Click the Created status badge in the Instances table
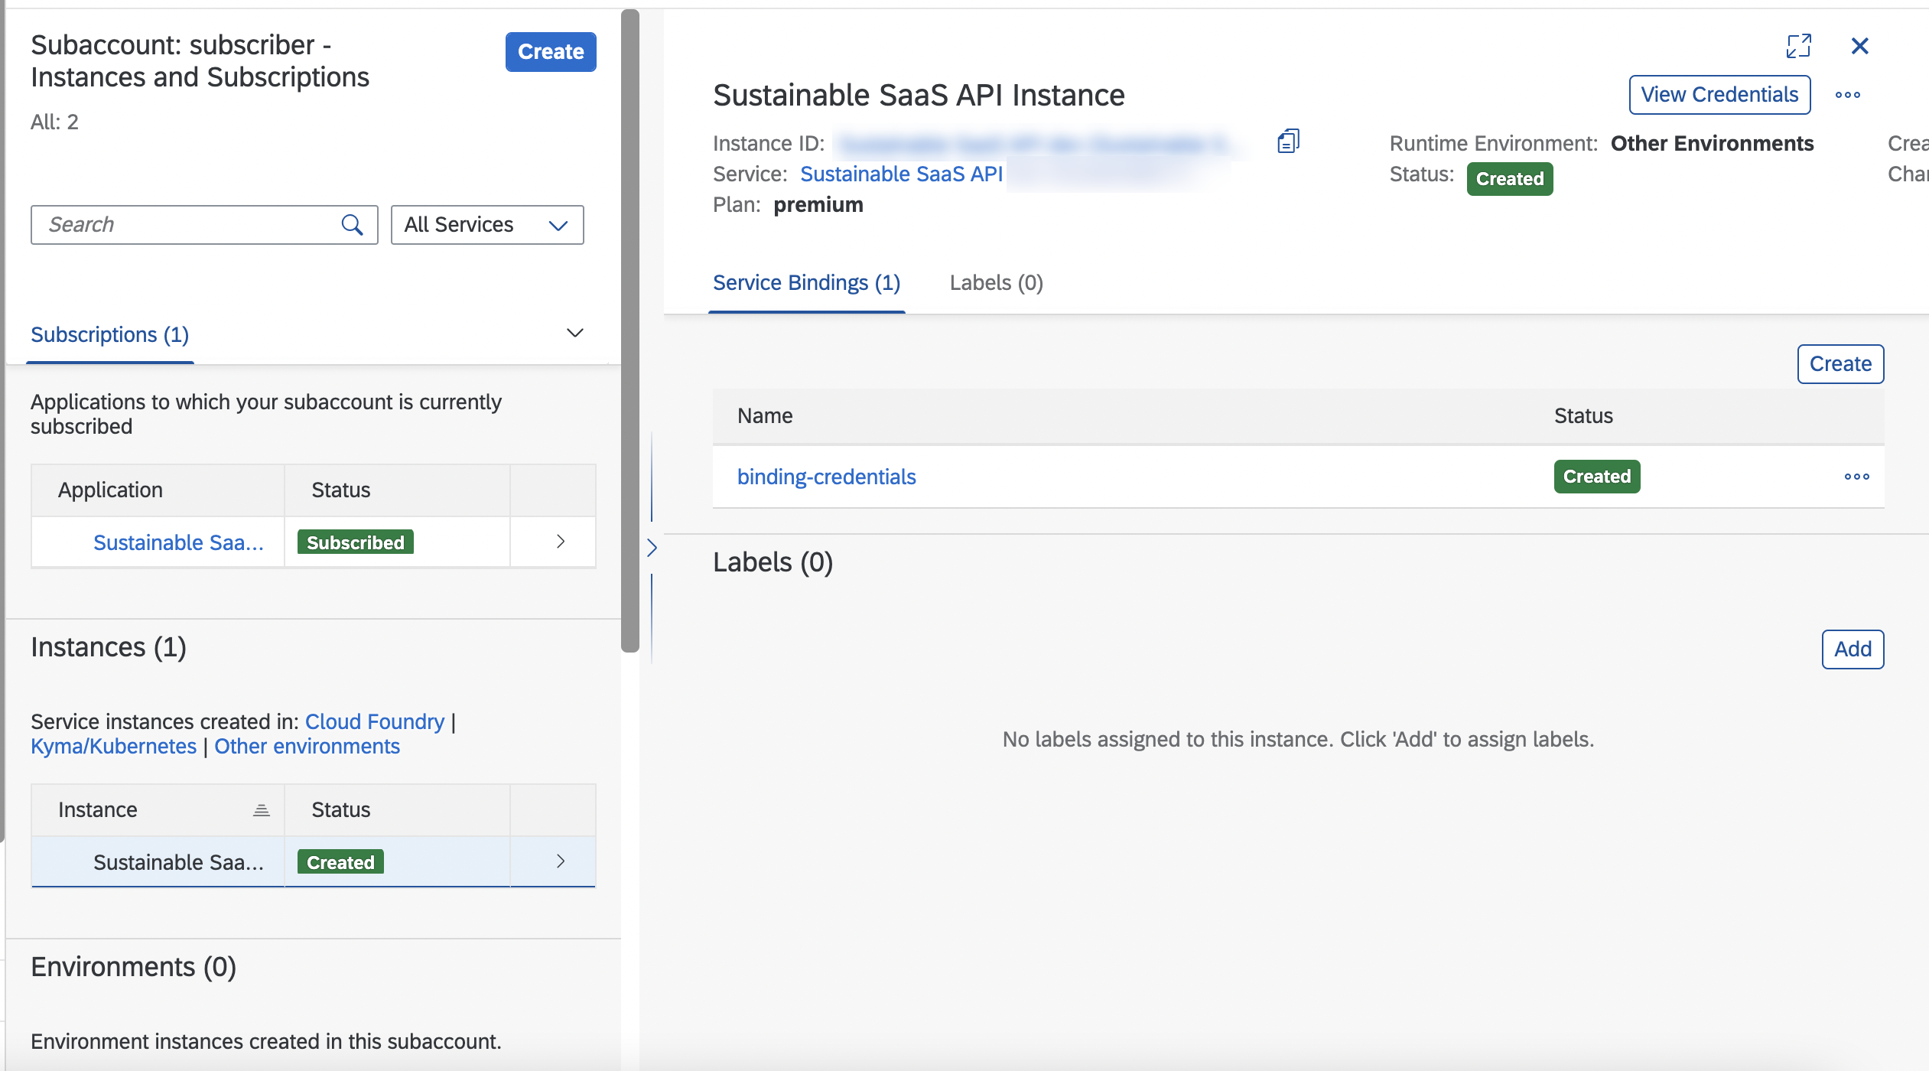Screen dimensions: 1929x1071 [340, 862]
